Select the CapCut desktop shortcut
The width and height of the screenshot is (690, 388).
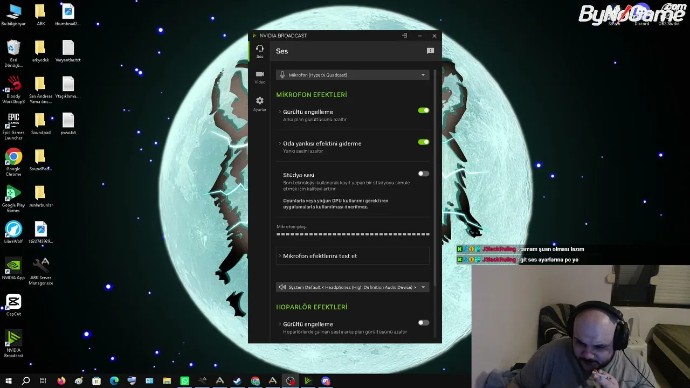[x=13, y=305]
